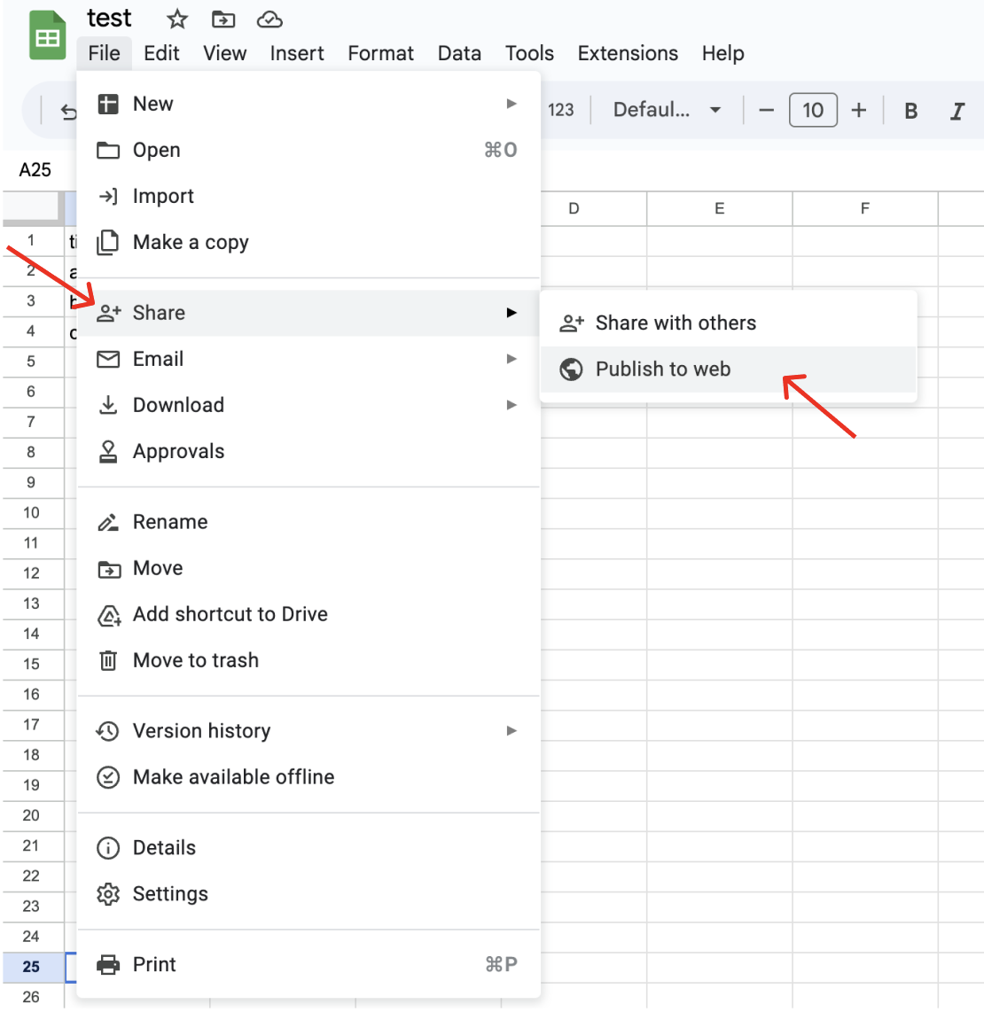This screenshot has height=1012, width=984.
Task: Select column E header
Action: tap(719, 209)
